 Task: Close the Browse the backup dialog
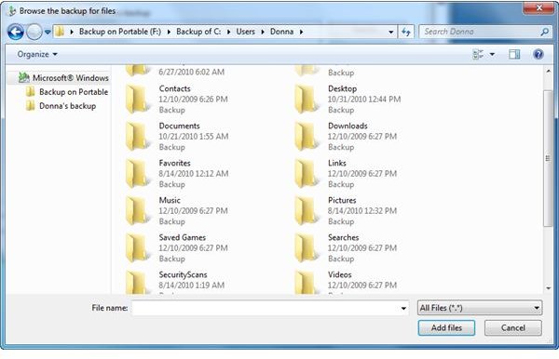(x=539, y=7)
